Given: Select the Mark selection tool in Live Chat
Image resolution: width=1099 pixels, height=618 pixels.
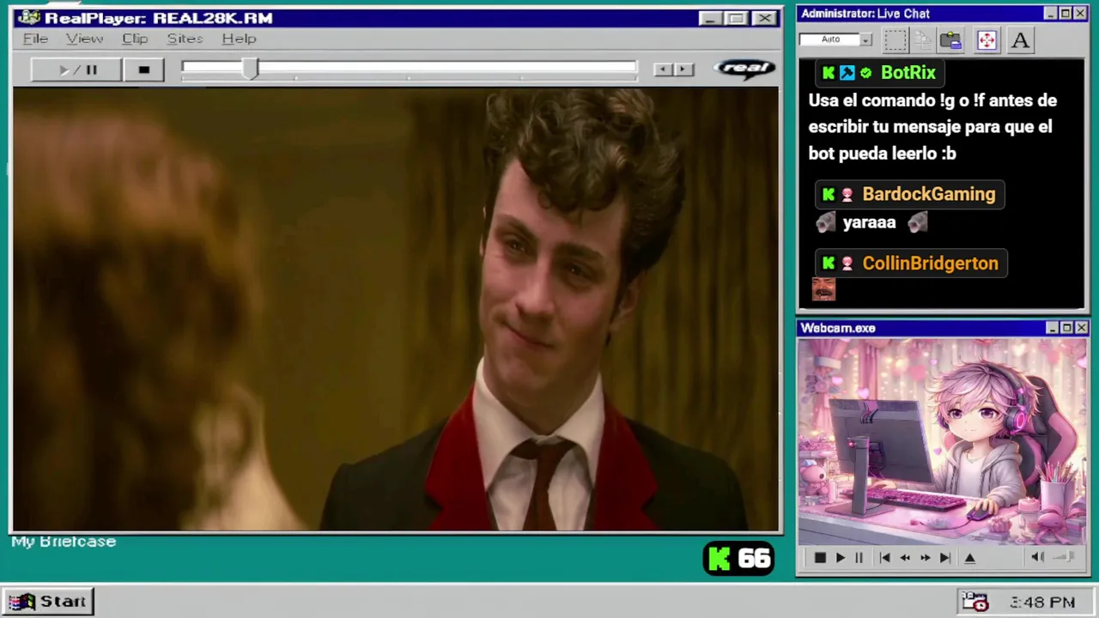Looking at the screenshot, I should point(895,39).
